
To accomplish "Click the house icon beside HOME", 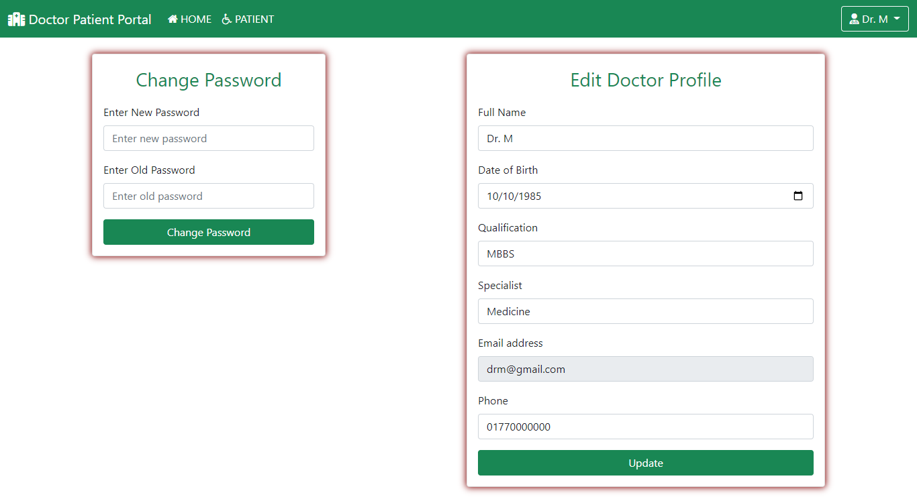I will 173,19.
